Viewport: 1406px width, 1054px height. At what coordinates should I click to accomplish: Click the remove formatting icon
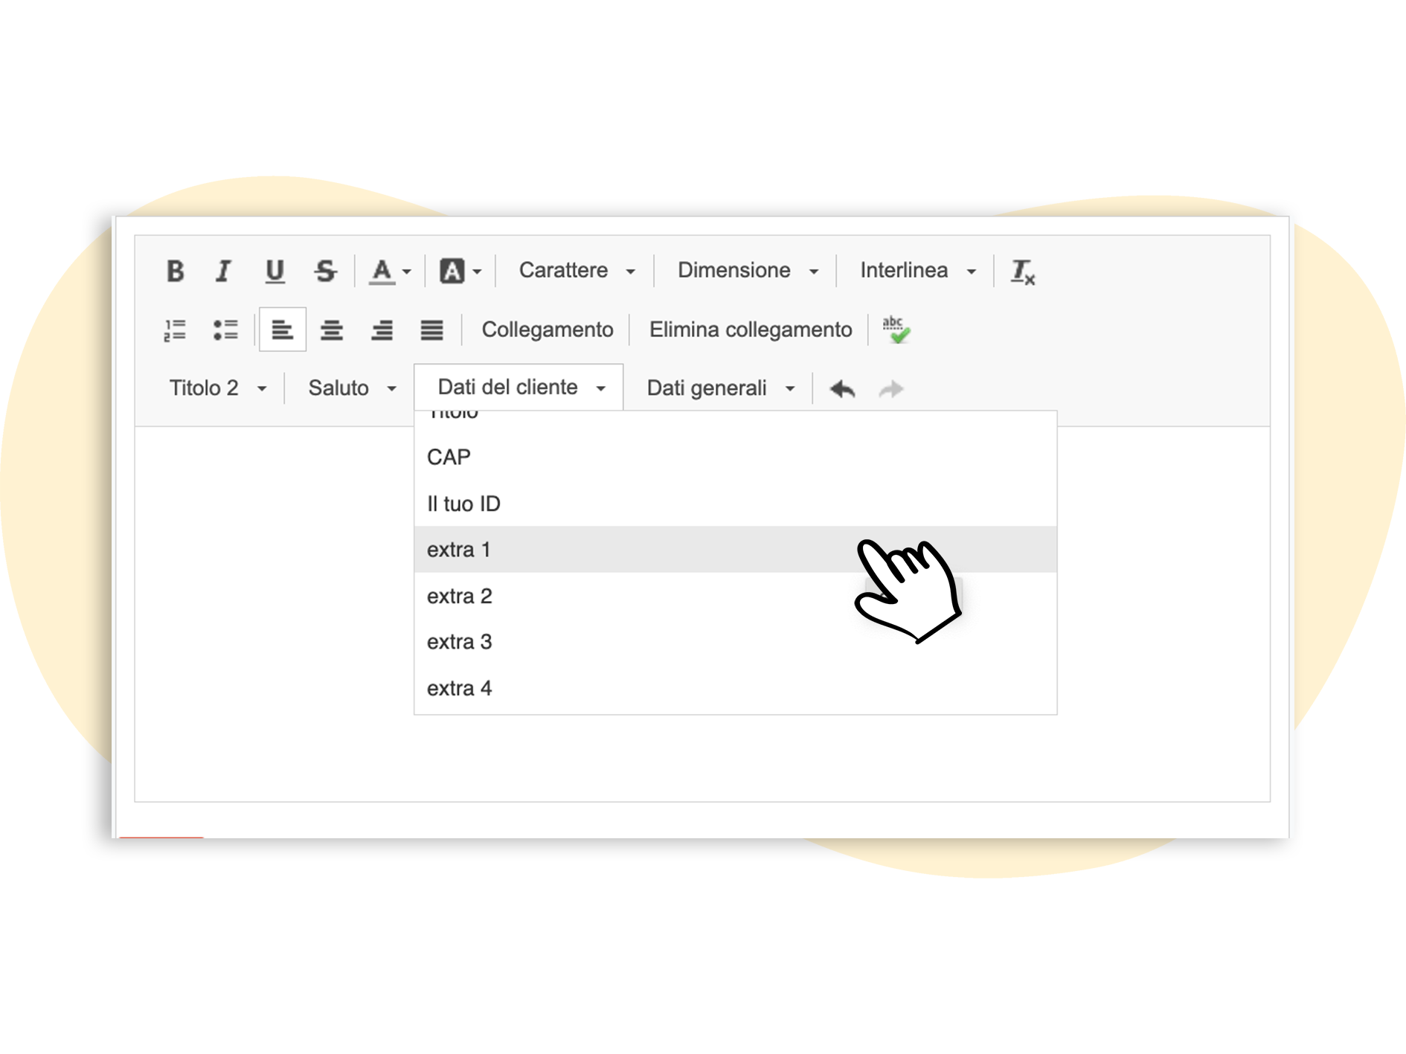(1022, 271)
